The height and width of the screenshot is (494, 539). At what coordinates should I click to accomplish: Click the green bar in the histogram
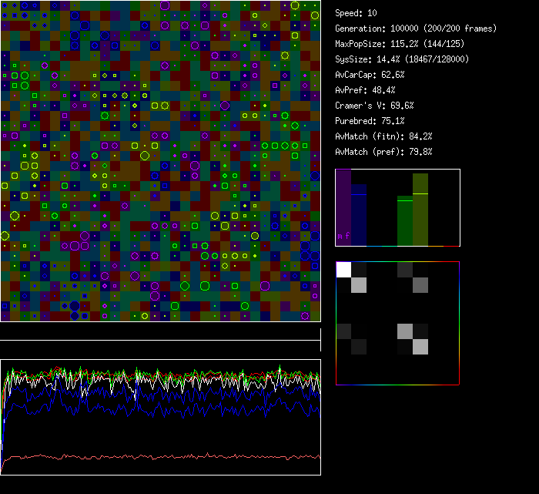point(405,221)
